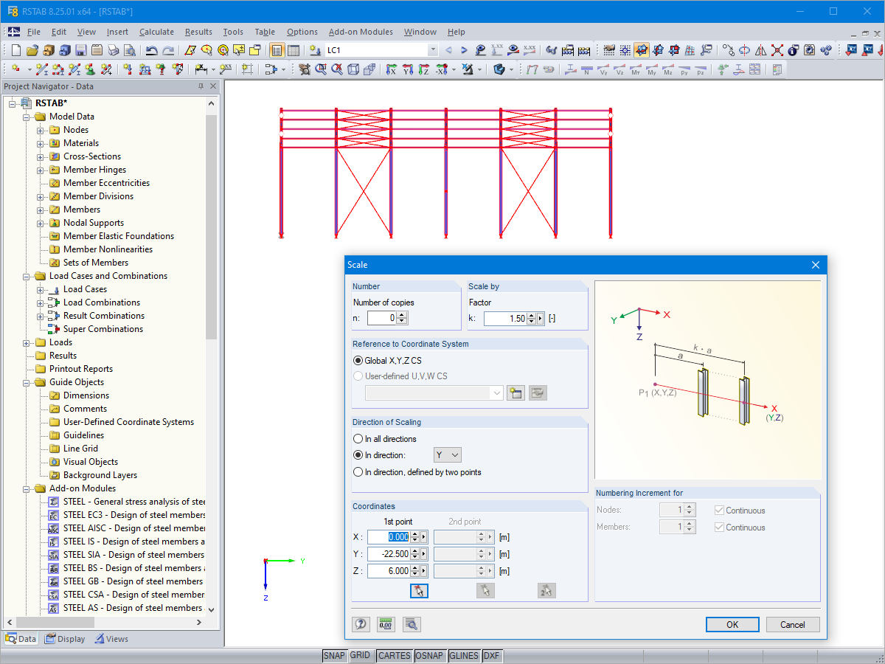The width and height of the screenshot is (885, 664).
Task: Select In direction, defined by two points
Action: click(x=358, y=472)
